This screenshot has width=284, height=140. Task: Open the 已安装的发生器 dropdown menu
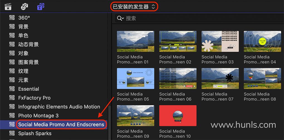click(134, 7)
